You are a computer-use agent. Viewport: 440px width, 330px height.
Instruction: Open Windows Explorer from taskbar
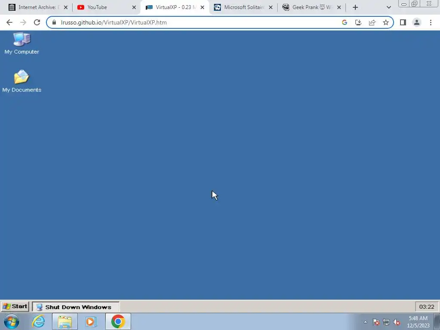pos(65,321)
